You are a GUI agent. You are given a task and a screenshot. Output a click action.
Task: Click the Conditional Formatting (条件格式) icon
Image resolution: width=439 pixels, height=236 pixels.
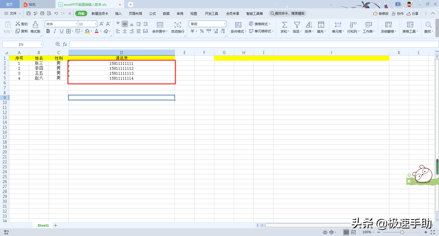click(238, 25)
